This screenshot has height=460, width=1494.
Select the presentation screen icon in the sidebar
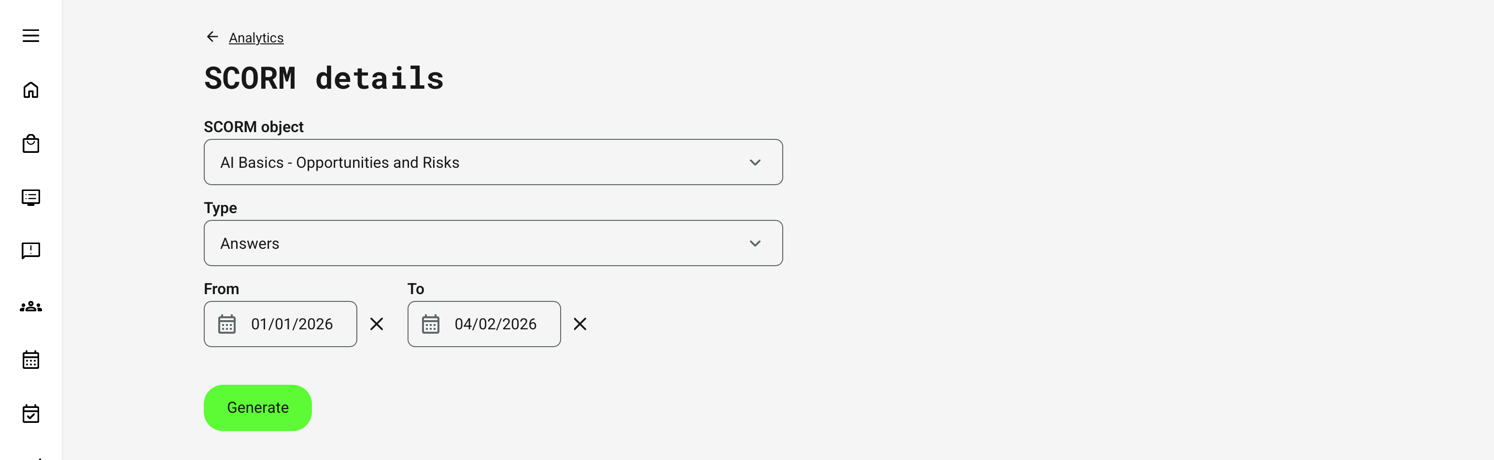tap(30, 197)
